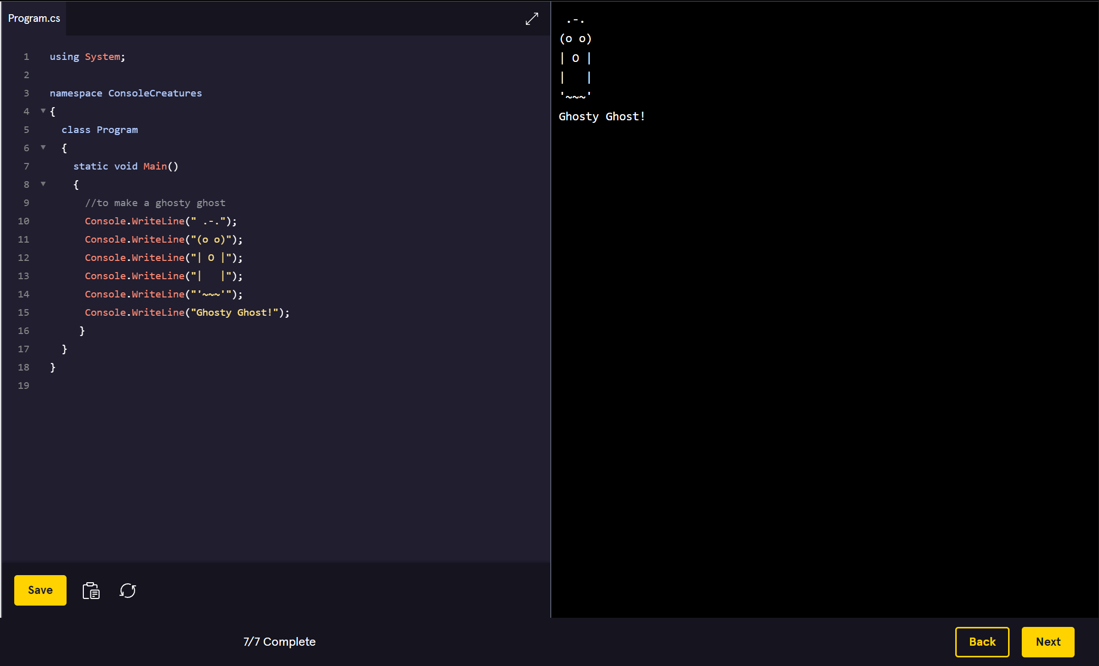Click the 'Ghosty Ghost!' output text in the console
1099x666 pixels.
click(602, 116)
